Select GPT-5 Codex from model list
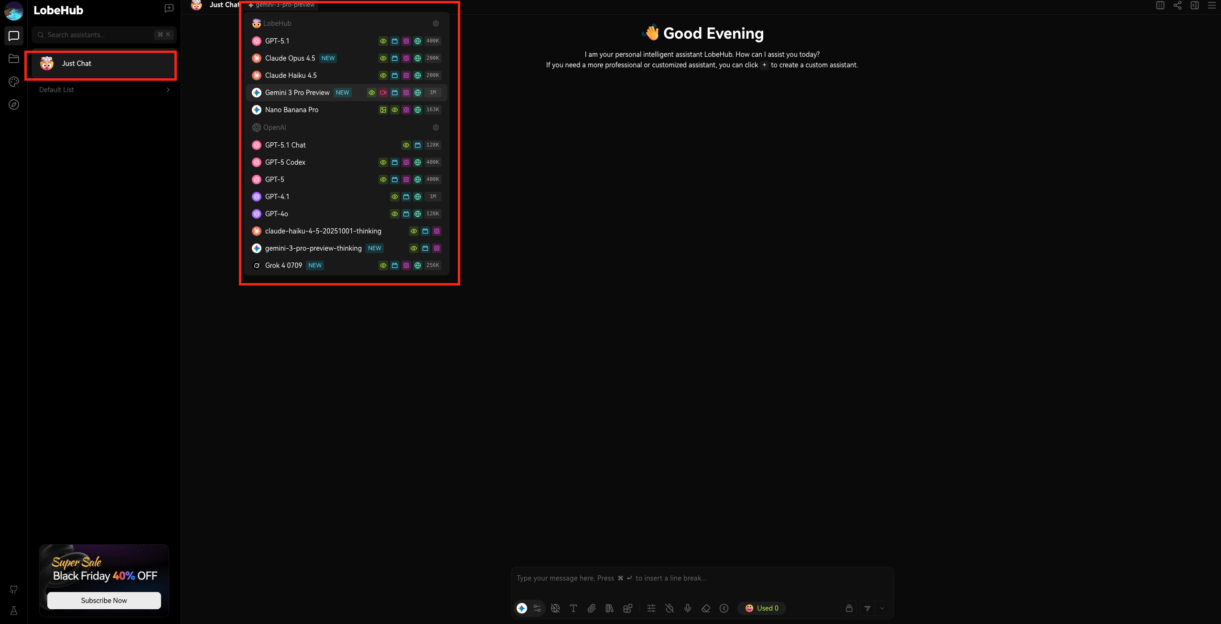The image size is (1221, 624). (x=285, y=162)
